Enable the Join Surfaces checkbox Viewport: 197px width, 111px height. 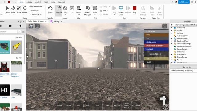pyautogui.click(x=30, y=14)
